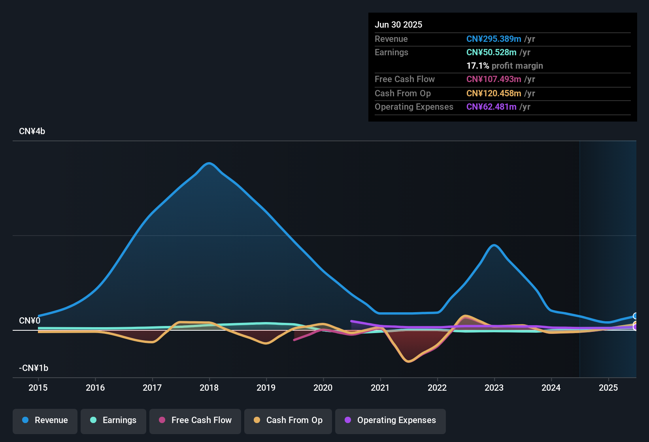Toggle the Operating Expenses legend button

[x=391, y=420]
